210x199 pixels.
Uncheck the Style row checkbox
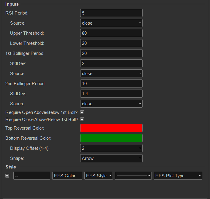click(7, 176)
